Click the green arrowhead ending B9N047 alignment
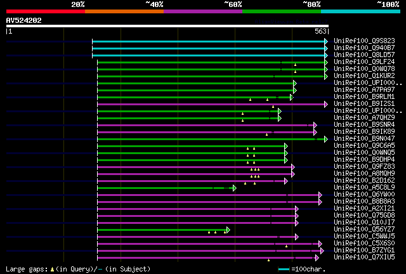The image size is (406, 274). coord(326,140)
